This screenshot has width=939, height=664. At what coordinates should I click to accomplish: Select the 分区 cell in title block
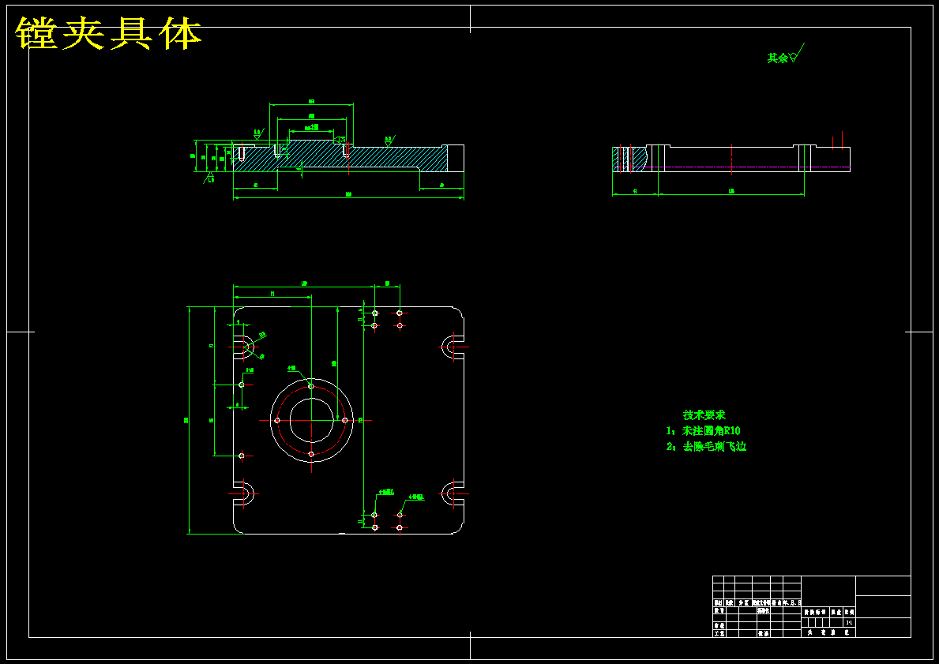tap(743, 603)
